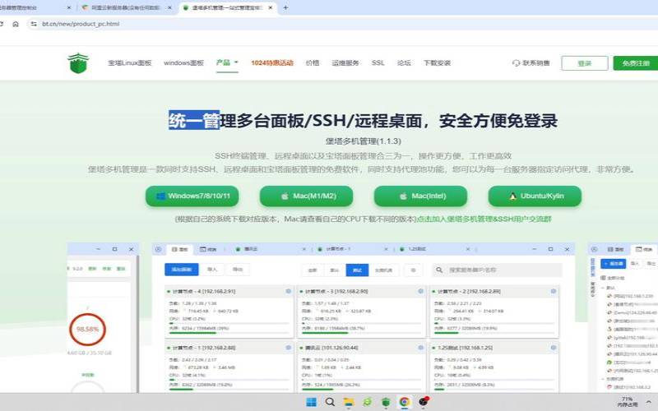
Task: Click 计算节点 - 4 [192.168.2.91] card title
Action: coord(204,291)
